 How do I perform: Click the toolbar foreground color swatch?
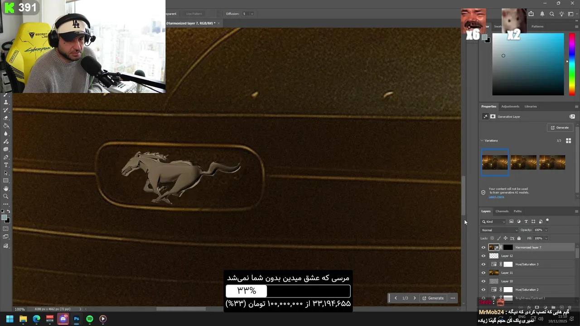coord(5,218)
